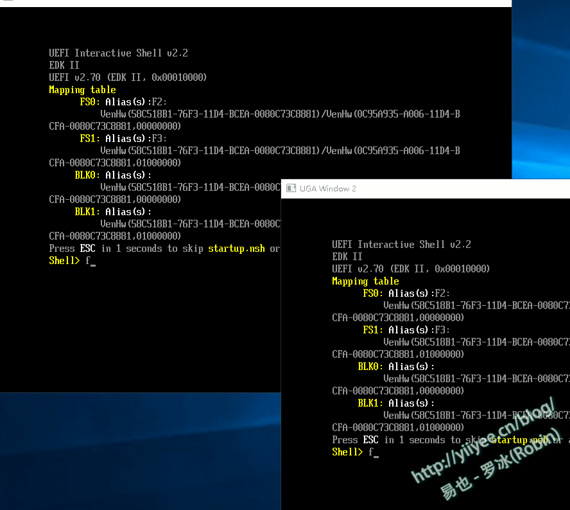570x510 pixels.
Task: Click 'Press ESC in 1 seconds' line in back window
Action: [x=164, y=249]
